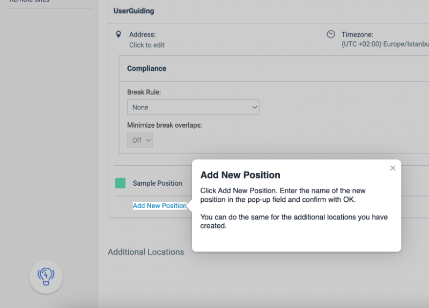Image resolution: width=429 pixels, height=308 pixels.
Task: Select Remote Sites in the sidebar
Action: tap(29, 1)
